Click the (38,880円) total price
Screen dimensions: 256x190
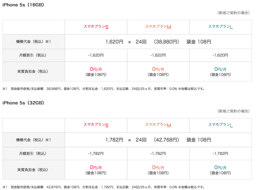pos(166,42)
